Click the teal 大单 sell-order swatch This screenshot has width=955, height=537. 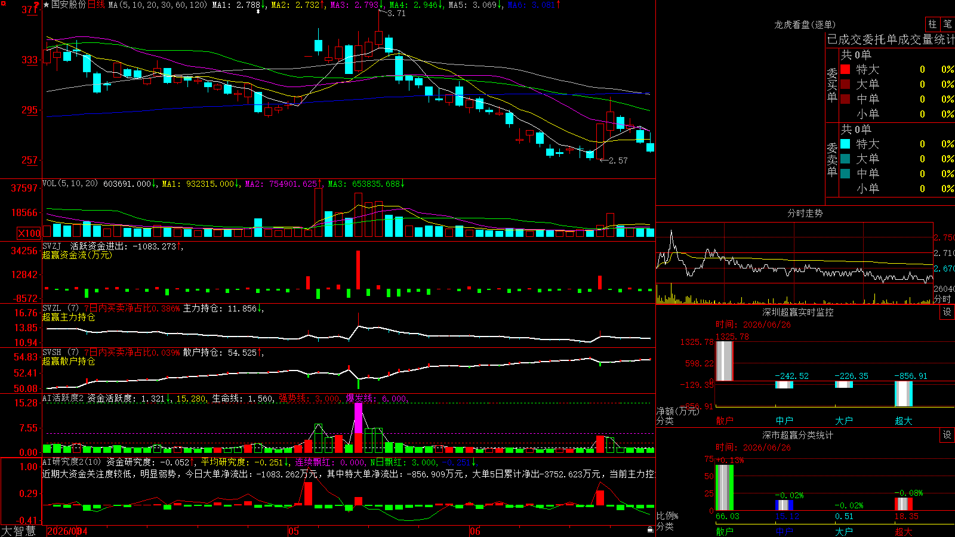(845, 159)
